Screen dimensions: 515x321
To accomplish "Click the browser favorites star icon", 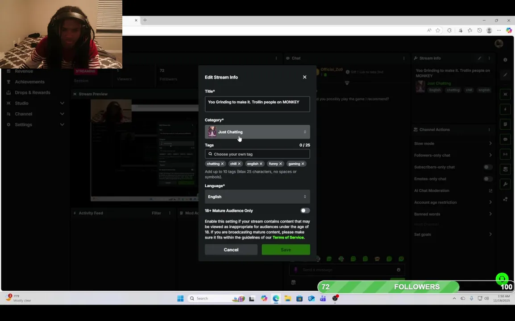I will [x=438, y=30].
